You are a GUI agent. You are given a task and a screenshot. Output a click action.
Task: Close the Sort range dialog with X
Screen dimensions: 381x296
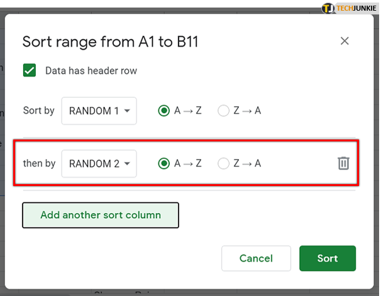(345, 41)
